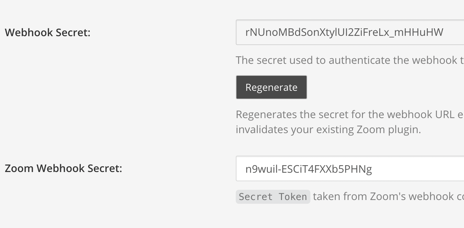Image resolution: width=464 pixels, height=228 pixels.
Task: Click the word "Regenerates" in the description
Action: click(265, 114)
